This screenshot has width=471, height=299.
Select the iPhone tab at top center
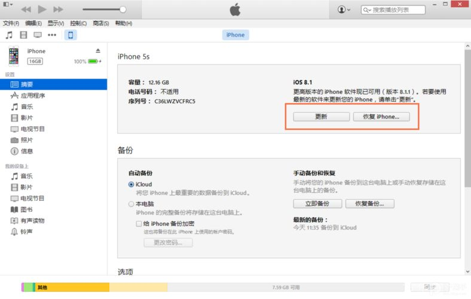pyautogui.click(x=235, y=35)
